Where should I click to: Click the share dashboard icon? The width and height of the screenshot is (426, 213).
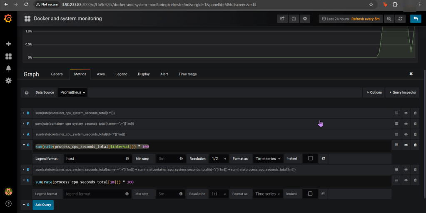[282, 19]
